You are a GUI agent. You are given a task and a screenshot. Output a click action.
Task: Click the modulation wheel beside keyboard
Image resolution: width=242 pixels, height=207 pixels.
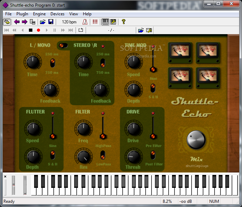click(25, 185)
